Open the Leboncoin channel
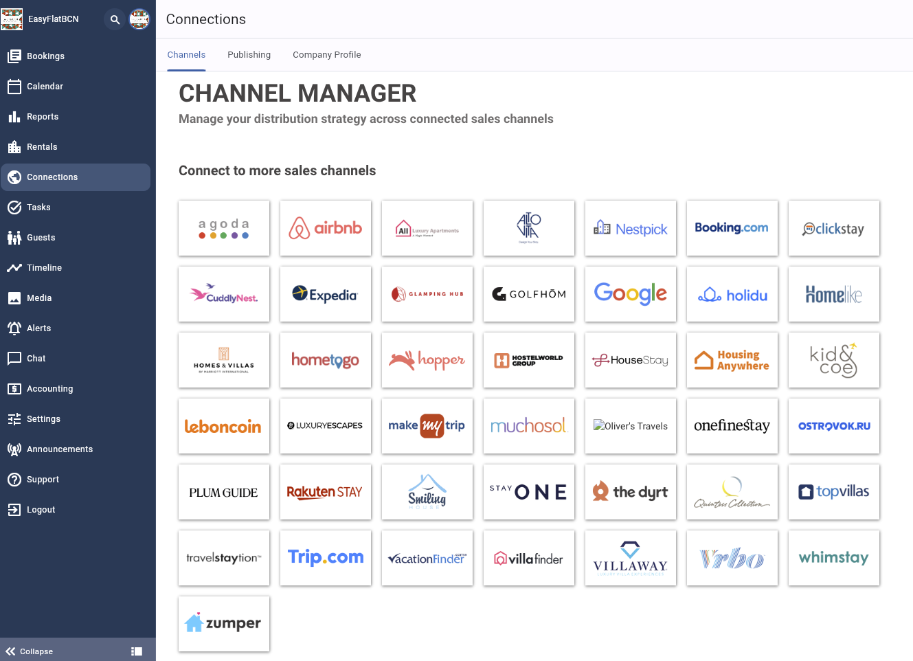This screenshot has height=661, width=913. 224,426
